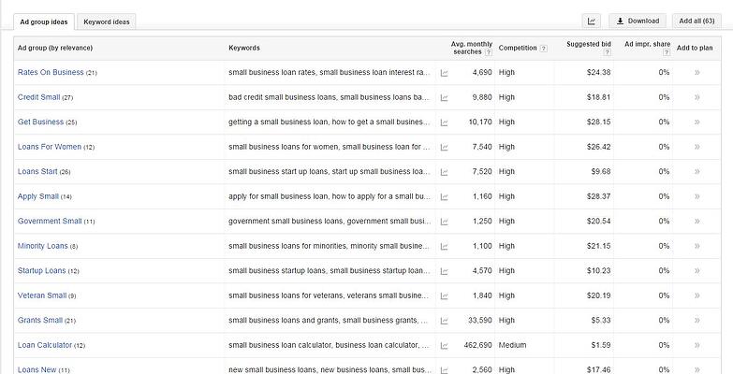Screen dimensions: 733x374
Task: Open the Rates On Business ad group
Action: click(x=51, y=72)
